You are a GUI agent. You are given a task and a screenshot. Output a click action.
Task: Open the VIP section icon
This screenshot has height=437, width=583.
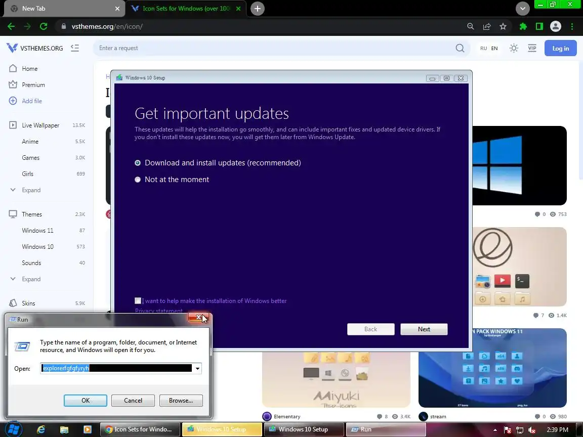[x=532, y=48]
